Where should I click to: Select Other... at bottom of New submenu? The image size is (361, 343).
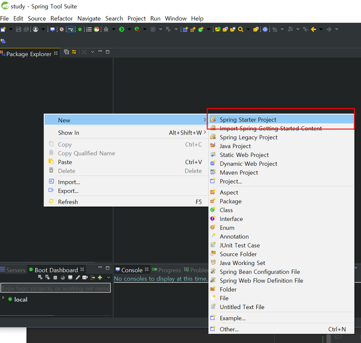229,329
